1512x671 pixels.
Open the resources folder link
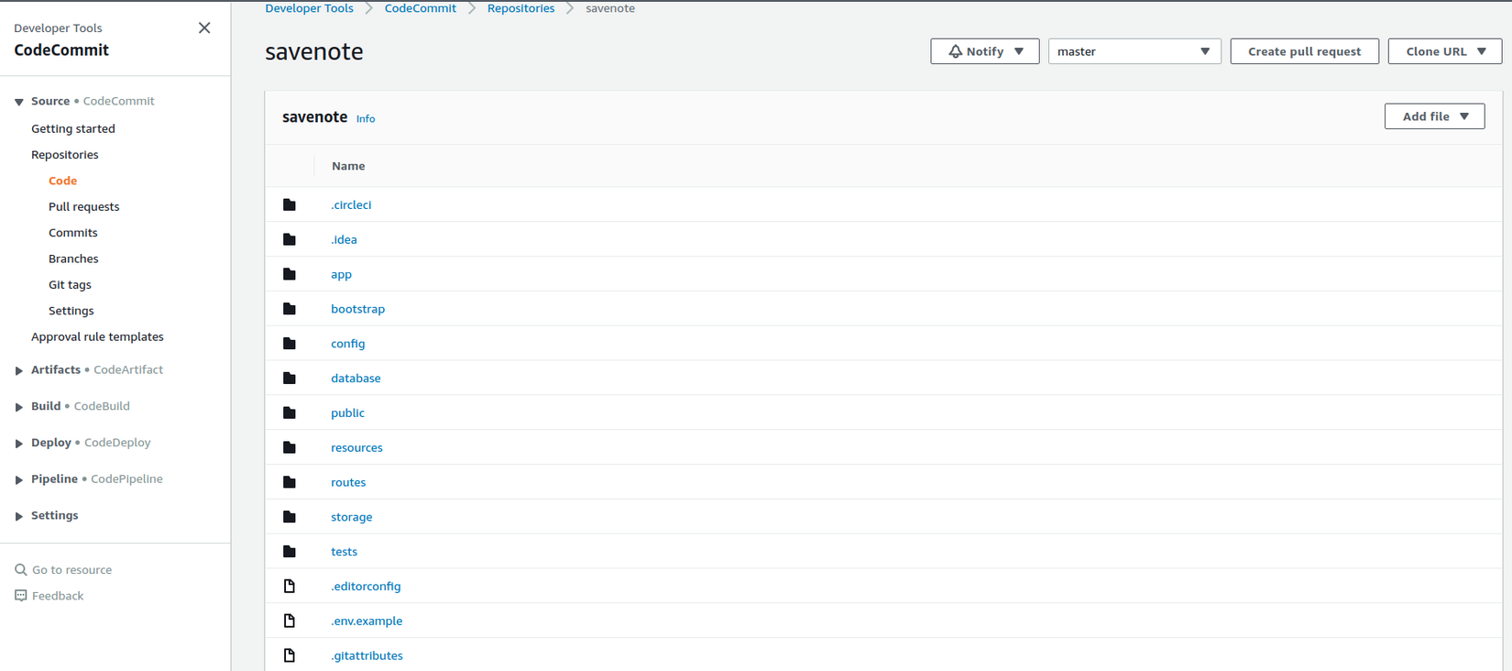pyautogui.click(x=356, y=447)
